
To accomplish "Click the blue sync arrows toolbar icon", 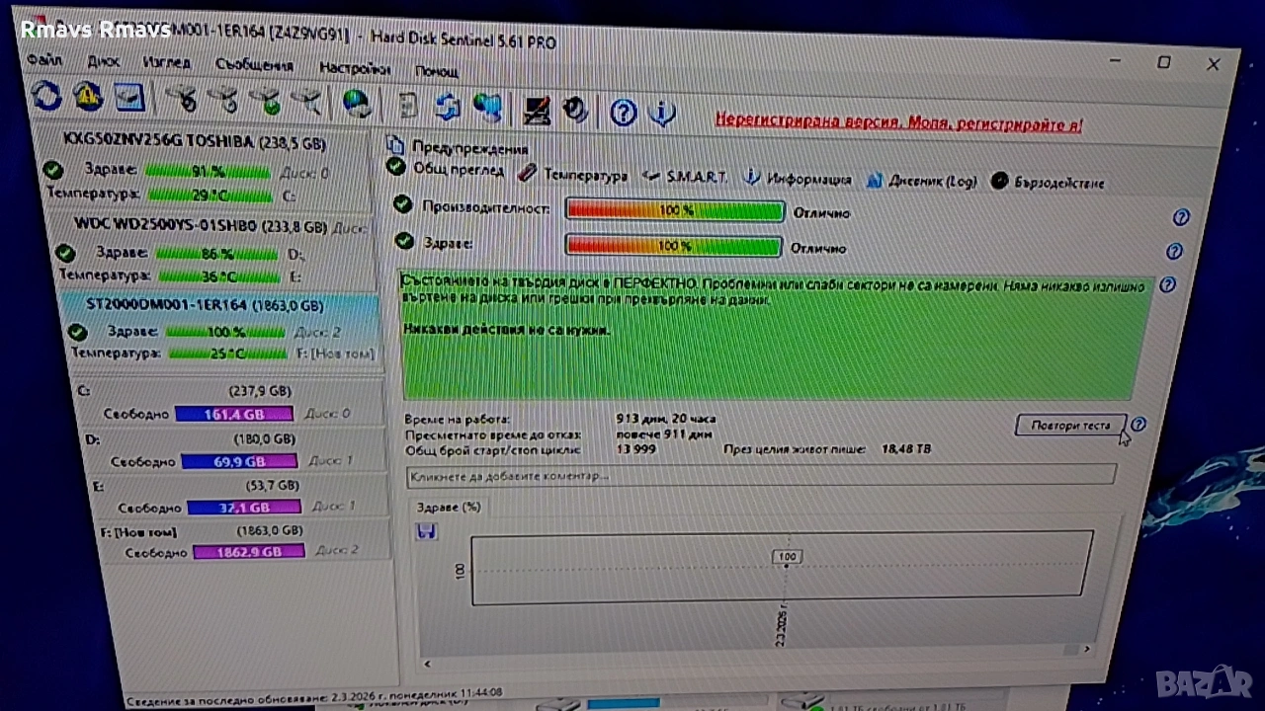I will coord(448,106).
